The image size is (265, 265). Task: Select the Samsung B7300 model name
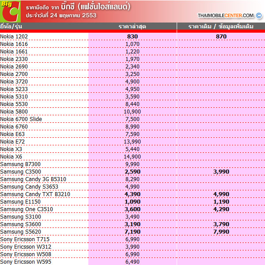pos(20,164)
